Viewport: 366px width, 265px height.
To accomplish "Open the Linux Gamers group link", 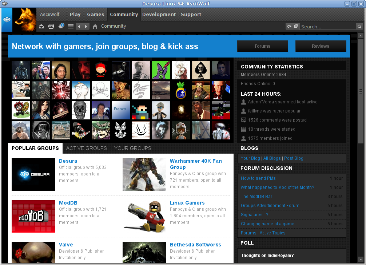I will pos(187,203).
